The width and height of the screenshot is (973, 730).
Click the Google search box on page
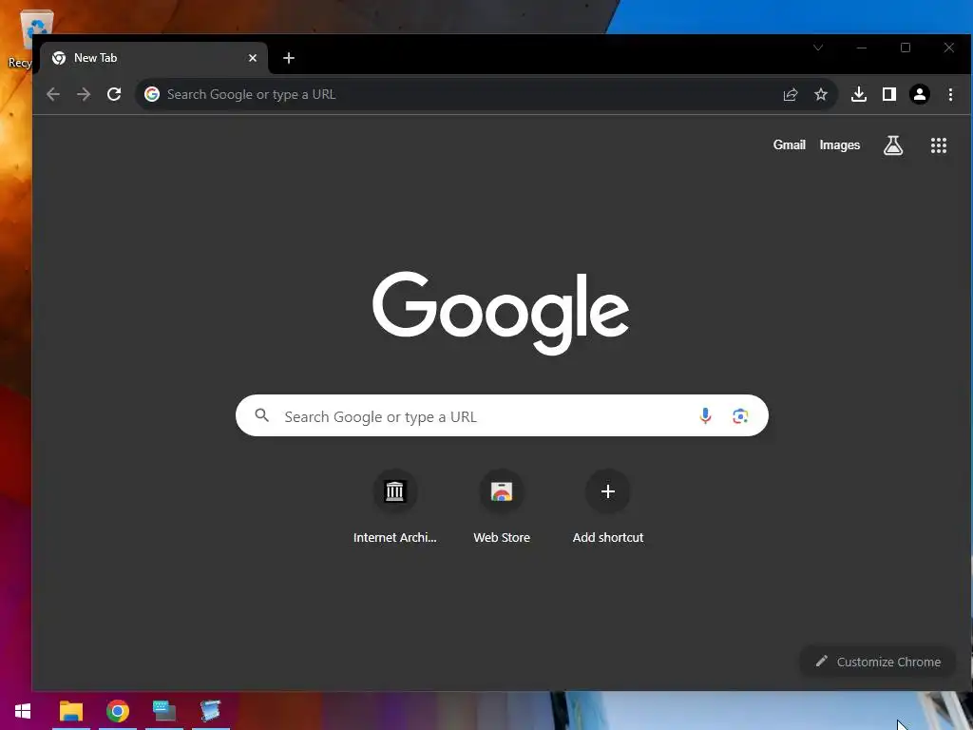pos(502,415)
